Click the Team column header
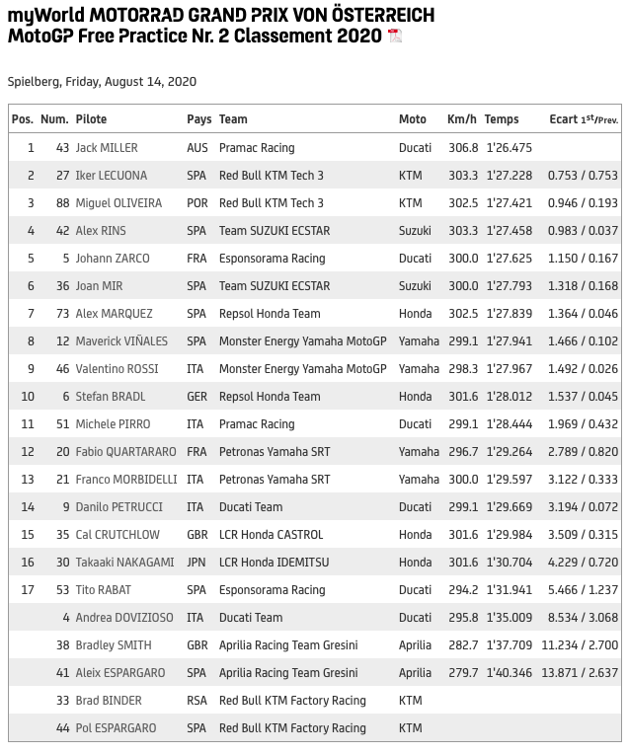The height and width of the screenshot is (754, 629). 233,119
